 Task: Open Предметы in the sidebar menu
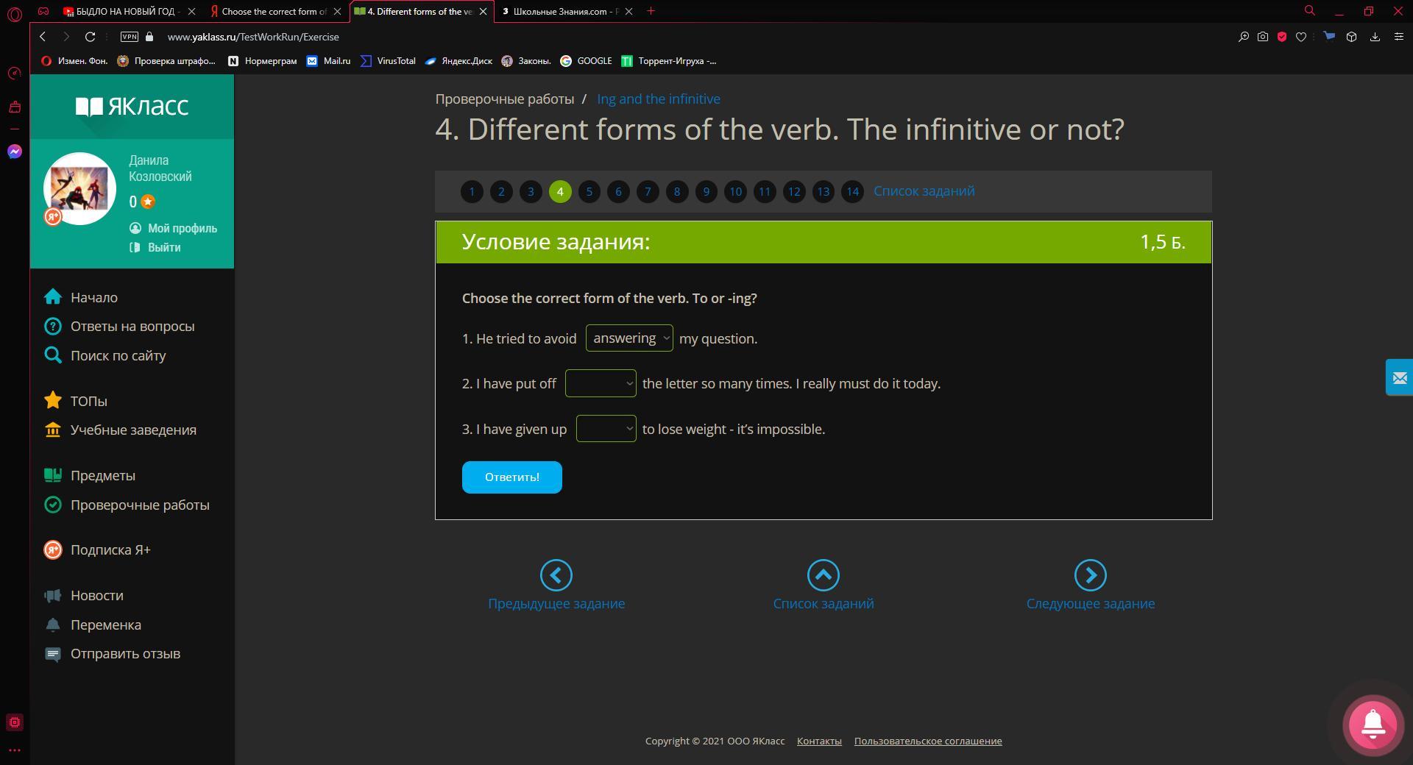pos(102,475)
